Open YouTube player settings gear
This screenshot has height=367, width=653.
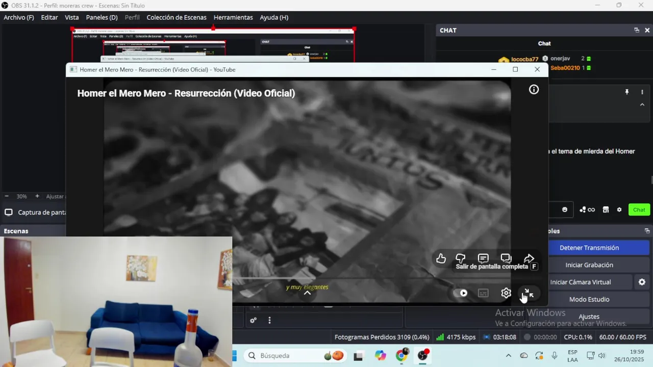506,293
